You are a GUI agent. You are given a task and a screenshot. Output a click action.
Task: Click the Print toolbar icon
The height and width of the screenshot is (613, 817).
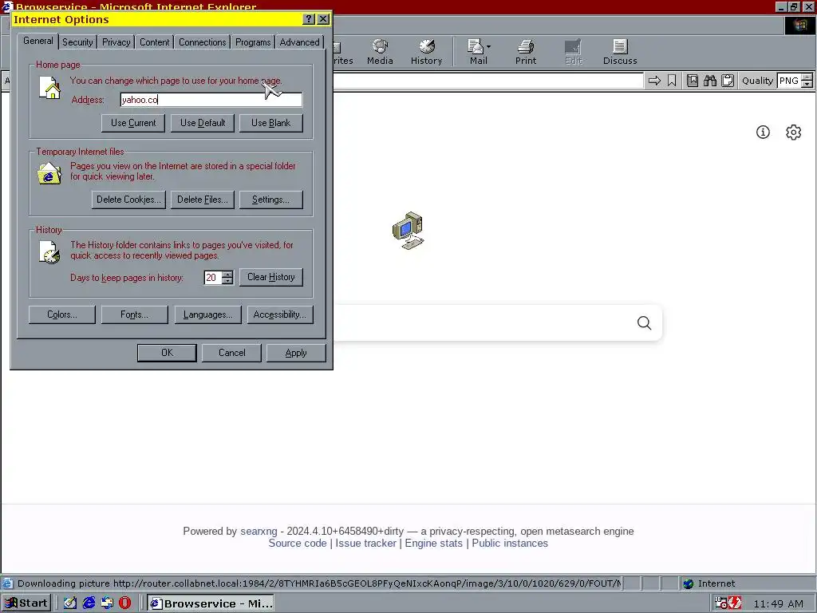(x=525, y=53)
